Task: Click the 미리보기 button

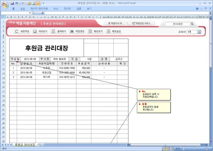Action: point(40,31)
